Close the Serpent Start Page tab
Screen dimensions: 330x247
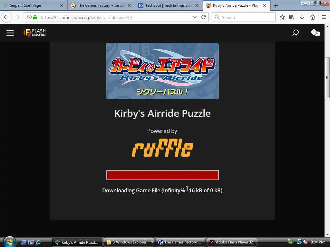coord(62,5)
